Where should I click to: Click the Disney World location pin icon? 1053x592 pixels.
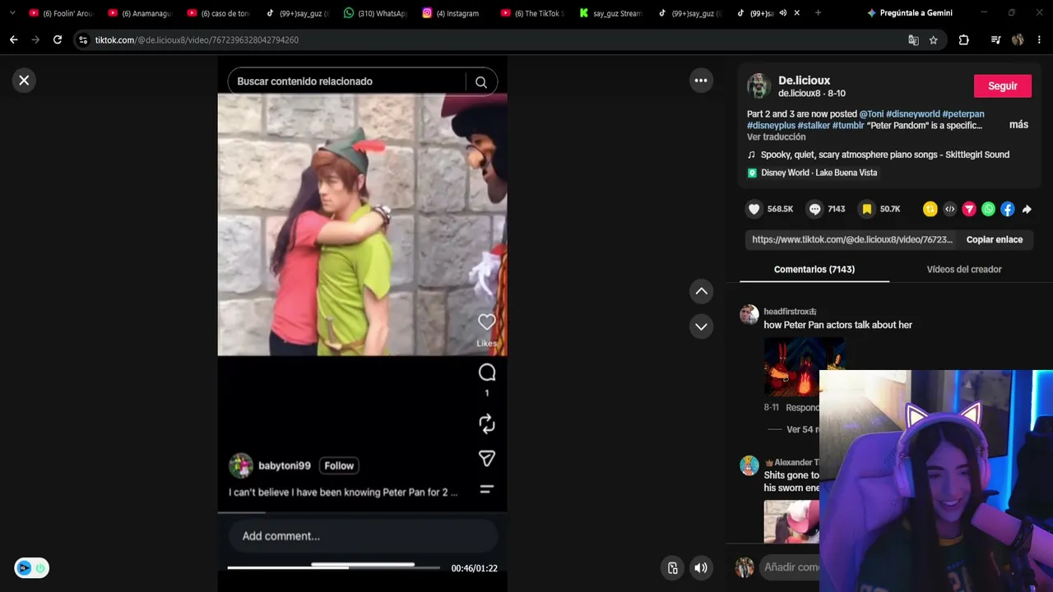[x=752, y=173]
